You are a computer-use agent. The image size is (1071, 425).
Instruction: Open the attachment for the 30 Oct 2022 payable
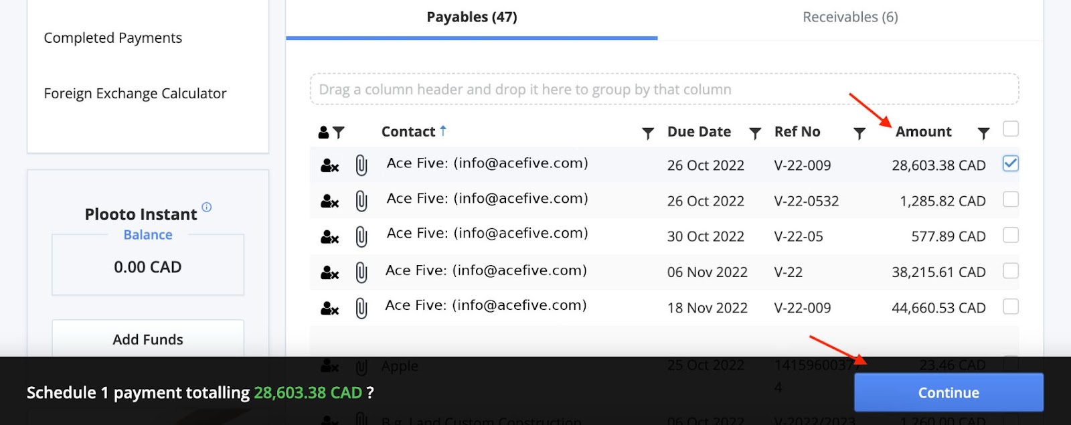point(361,236)
